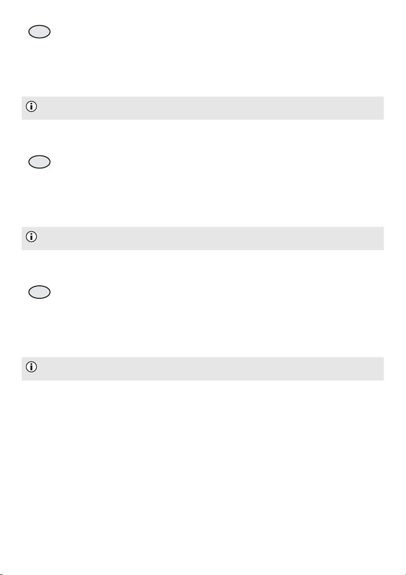Click the info icon in first gray bar
This screenshot has height=575, width=406.
tap(31, 107)
